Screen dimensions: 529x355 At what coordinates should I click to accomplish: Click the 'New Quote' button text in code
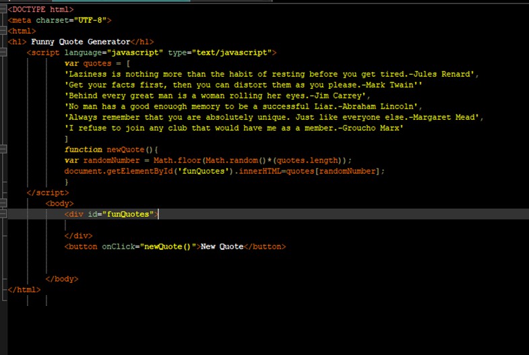(x=222, y=247)
